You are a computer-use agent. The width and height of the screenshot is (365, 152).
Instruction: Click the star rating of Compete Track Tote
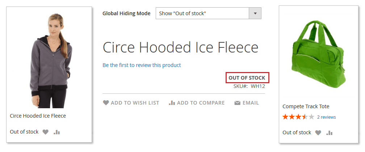[298, 117]
